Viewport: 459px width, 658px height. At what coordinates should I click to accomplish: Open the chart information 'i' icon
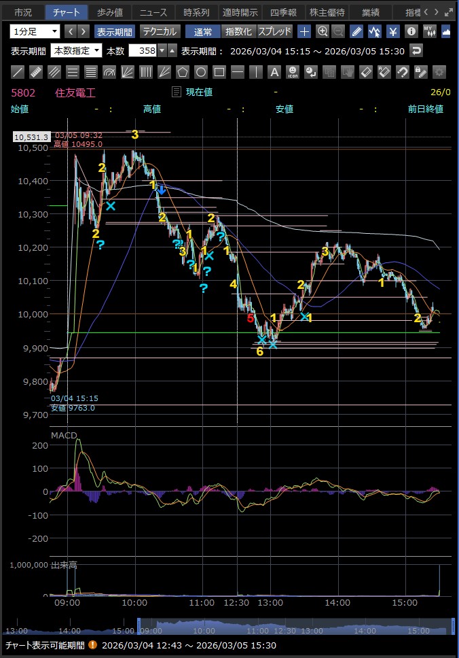pyautogui.click(x=411, y=31)
